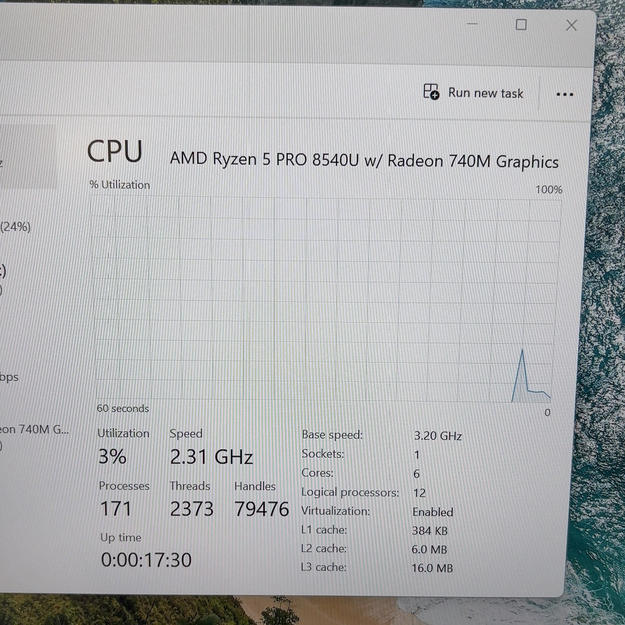Screen dimensions: 625x625
Task: Click the CPU utilization graph
Action: click(x=327, y=299)
